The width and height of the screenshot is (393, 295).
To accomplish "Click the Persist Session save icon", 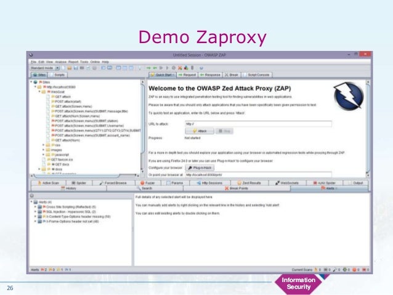I will (x=76, y=68).
